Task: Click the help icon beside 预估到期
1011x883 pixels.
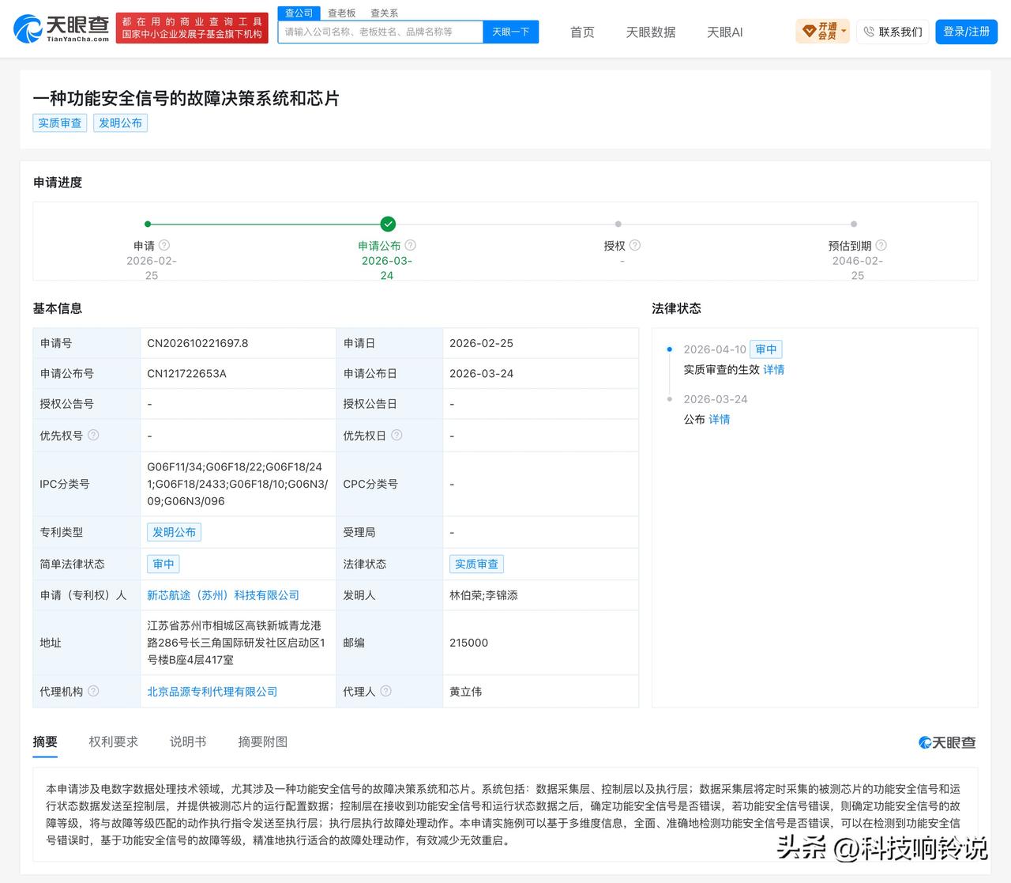Action: tap(881, 245)
